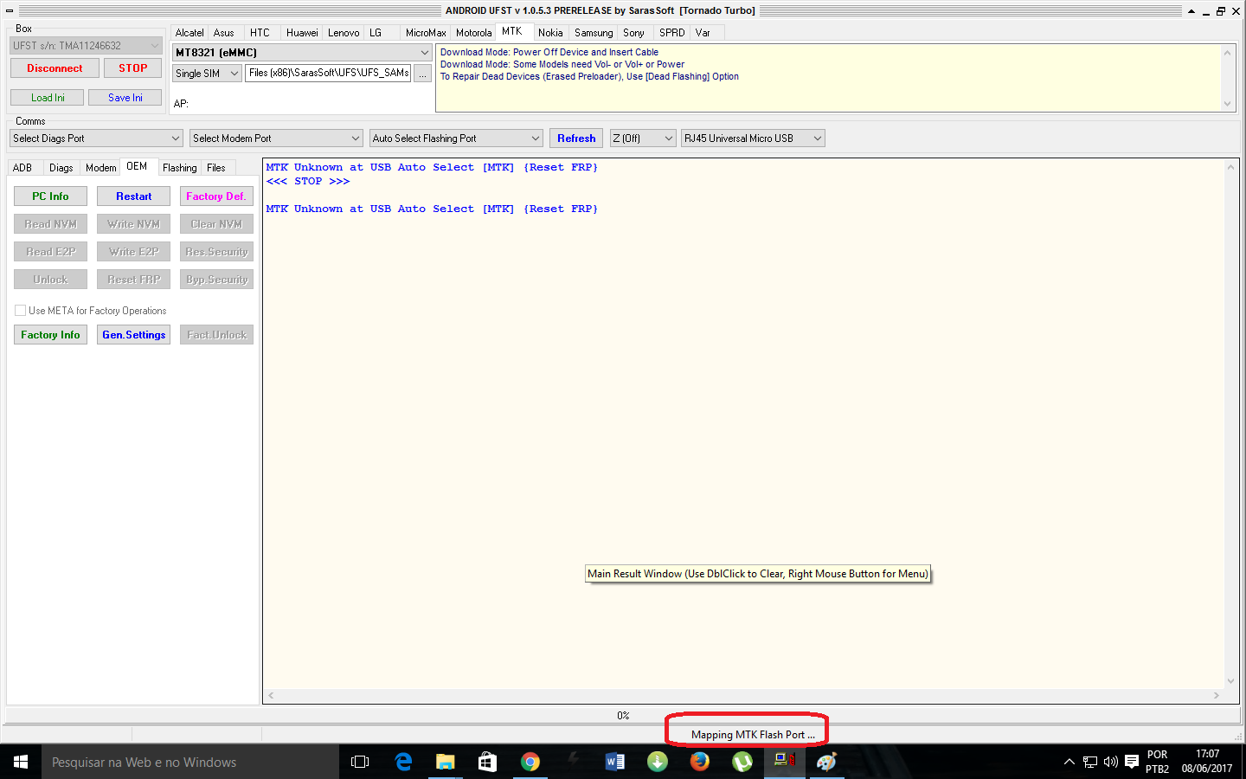Click the PC Info button
The height and width of the screenshot is (779, 1246).
click(x=50, y=196)
